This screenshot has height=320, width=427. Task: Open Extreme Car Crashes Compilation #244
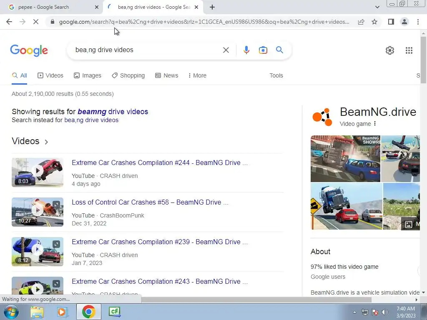pos(160,163)
